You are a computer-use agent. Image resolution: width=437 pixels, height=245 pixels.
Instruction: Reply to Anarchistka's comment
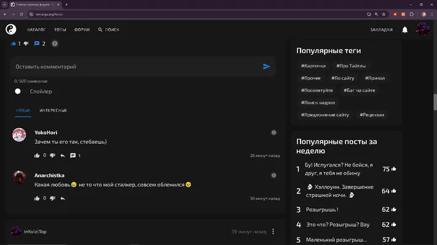[x=63, y=198]
